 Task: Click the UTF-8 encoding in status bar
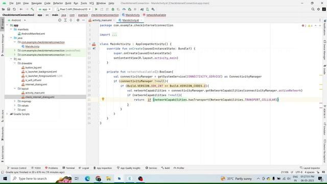(299, 172)
